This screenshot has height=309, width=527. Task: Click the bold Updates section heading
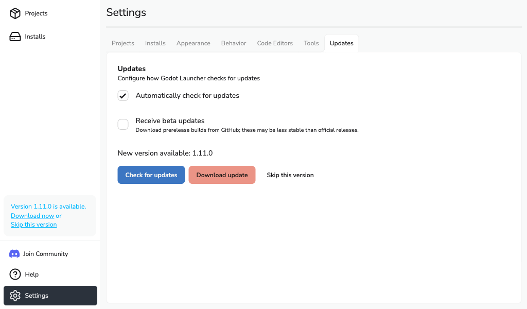pyautogui.click(x=131, y=68)
